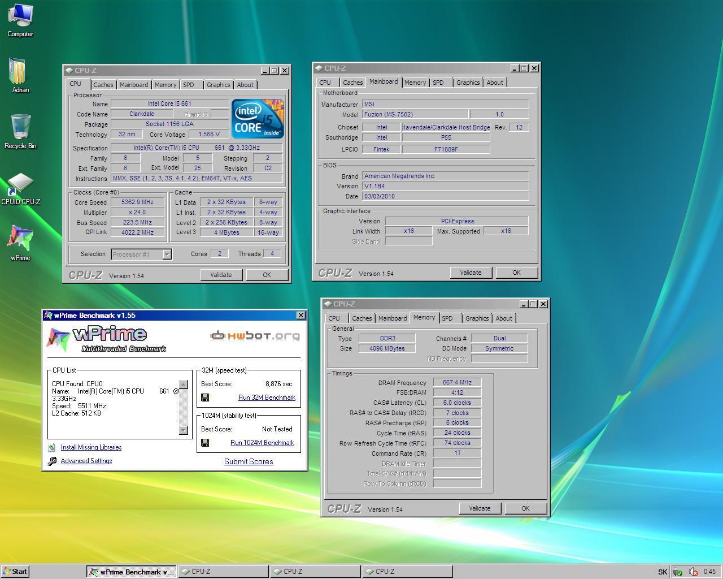The image size is (723, 579).
Task: Switch to wPrime Benchmark taskbar button
Action: (x=132, y=572)
